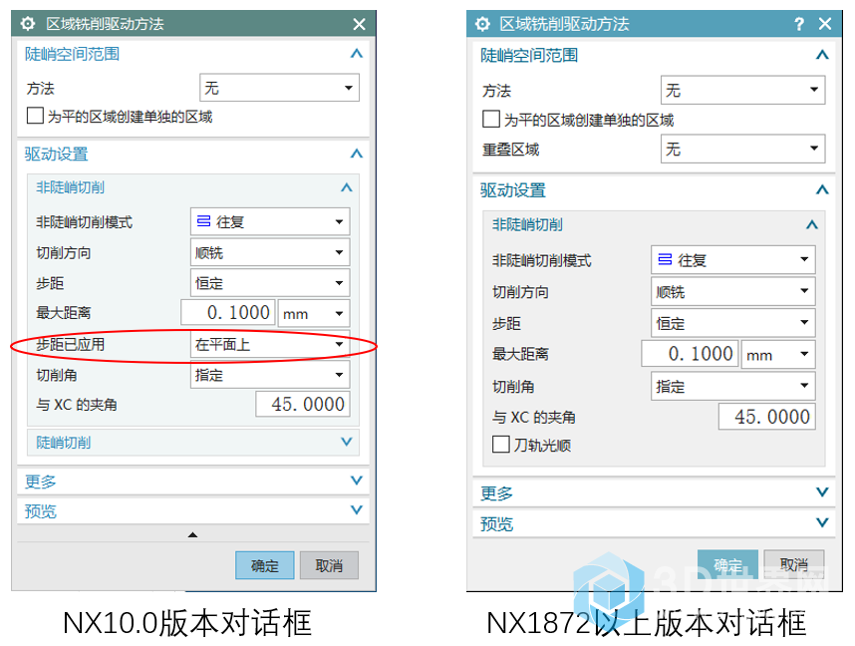Click 取消 button in NX1872 dialog

[x=794, y=563]
